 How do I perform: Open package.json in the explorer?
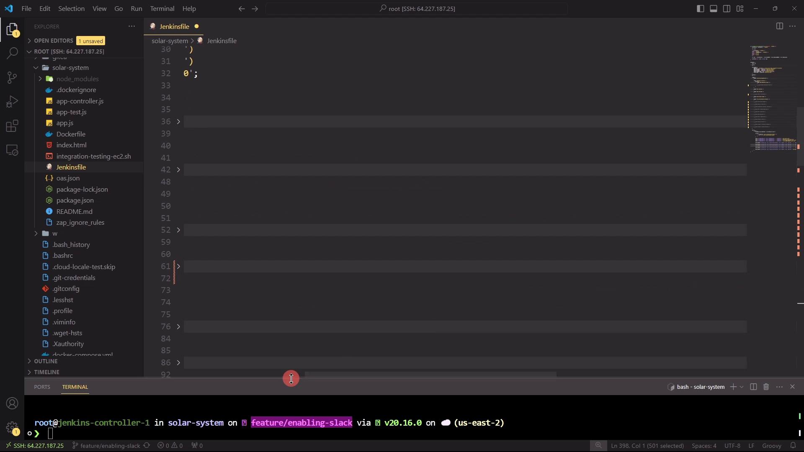[75, 200]
